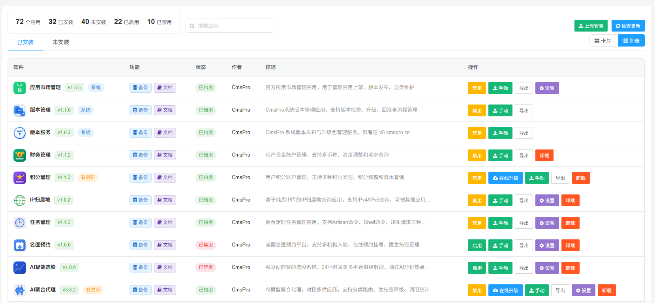Switch to 卡片 card view
Screen dimensions: 655x308
[x=602, y=41]
